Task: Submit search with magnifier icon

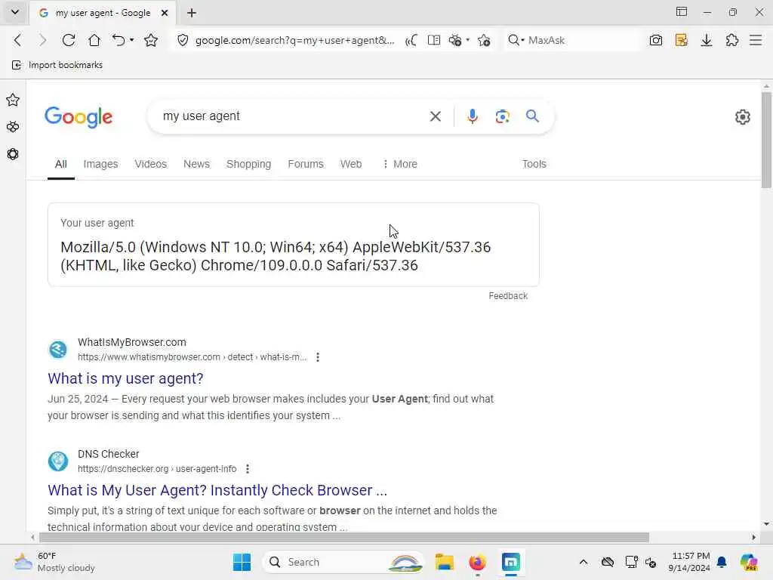Action: pyautogui.click(x=532, y=116)
